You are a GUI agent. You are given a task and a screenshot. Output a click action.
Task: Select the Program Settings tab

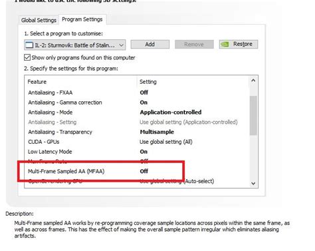coord(82,19)
